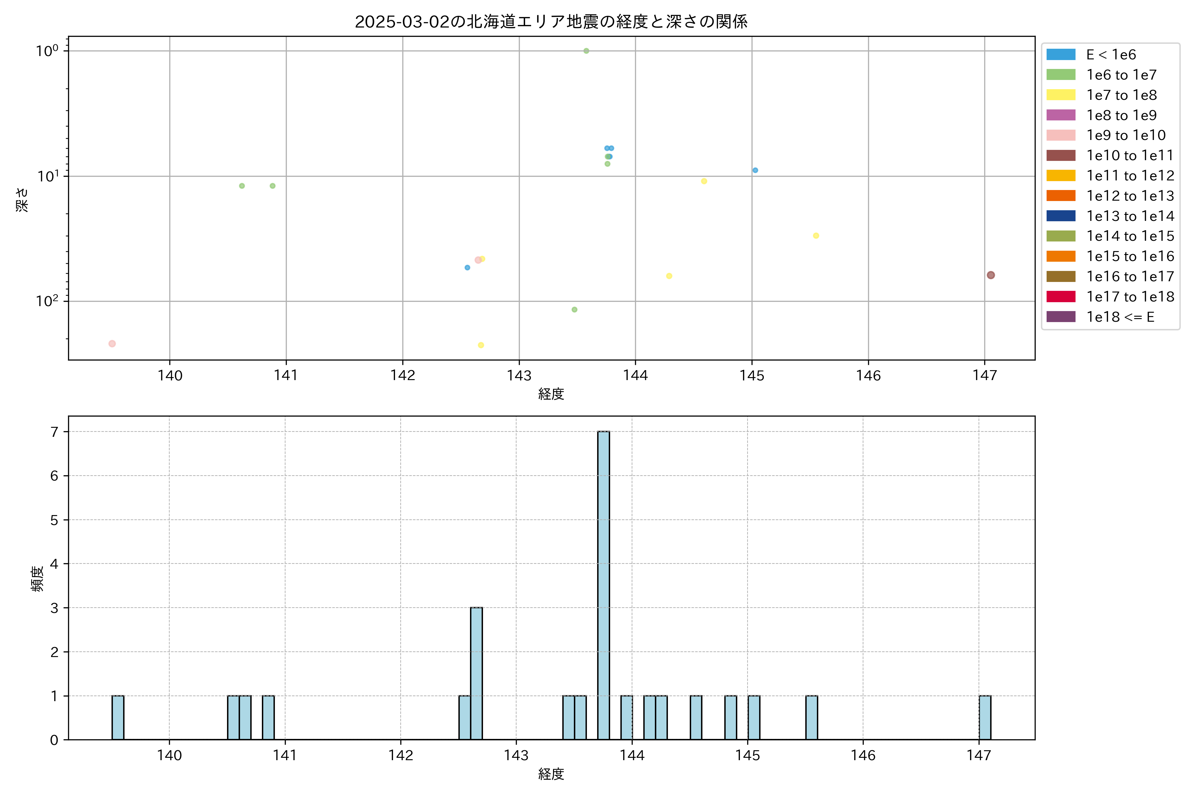Screen dimensions: 1195x796
Task: Click the brown scatter point near longitude 147
Action: (990, 275)
